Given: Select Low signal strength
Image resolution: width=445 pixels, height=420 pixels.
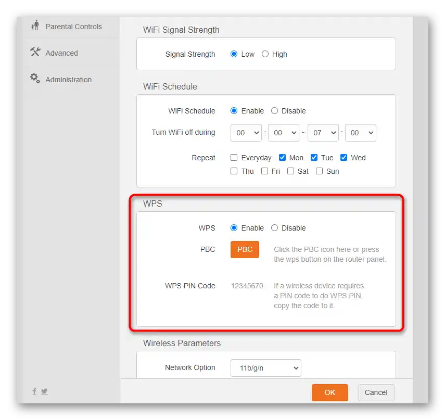Looking at the screenshot, I should pos(234,54).
